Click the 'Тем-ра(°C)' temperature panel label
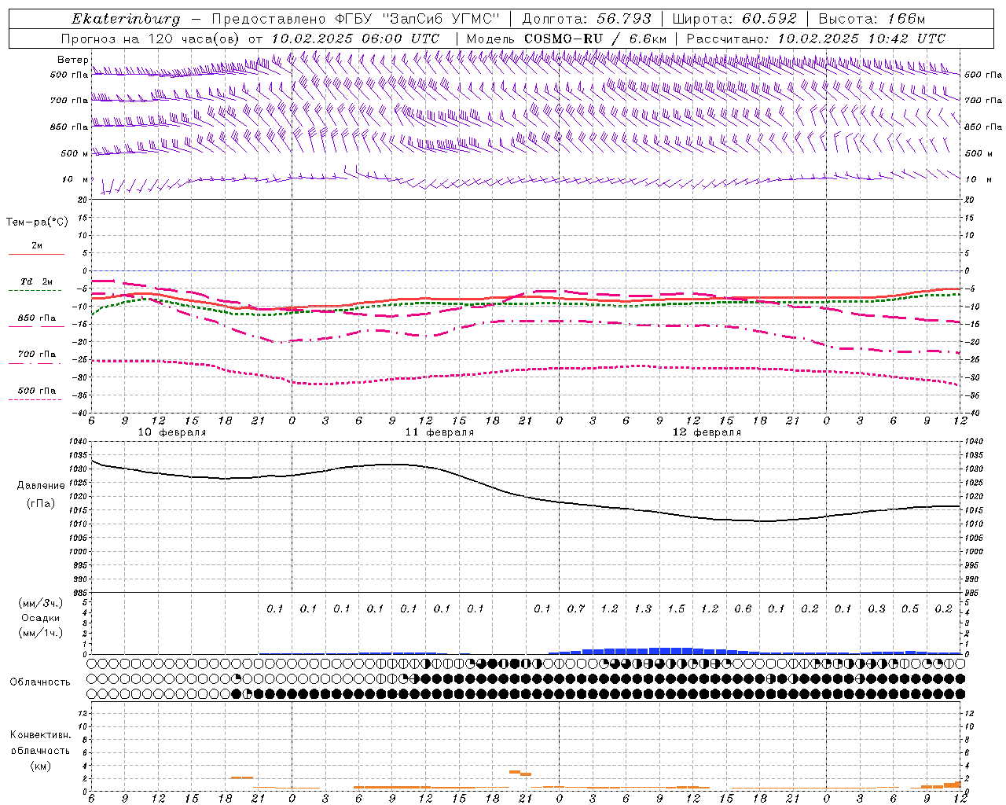The image size is (1006, 805). (x=37, y=222)
